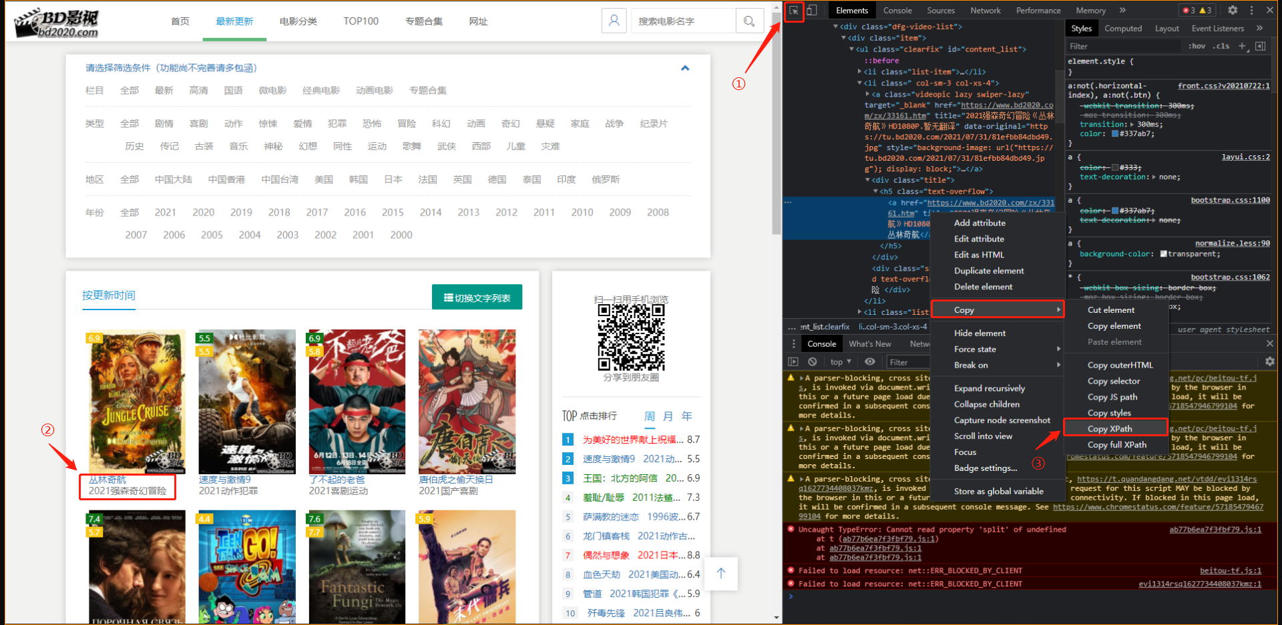Open the What's New drawer tab
1282x625 pixels.
pos(869,344)
